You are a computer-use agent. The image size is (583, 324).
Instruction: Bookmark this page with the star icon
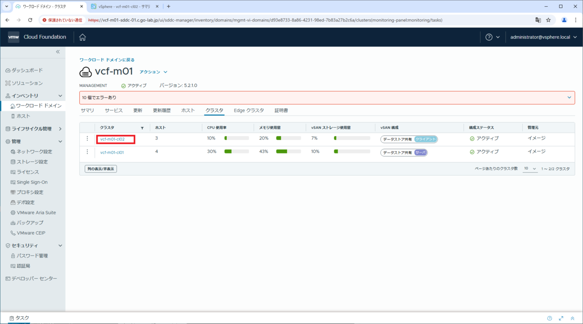pos(549,20)
